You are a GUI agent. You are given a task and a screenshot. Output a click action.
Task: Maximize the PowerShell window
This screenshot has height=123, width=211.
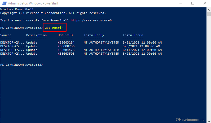pos(193,3)
